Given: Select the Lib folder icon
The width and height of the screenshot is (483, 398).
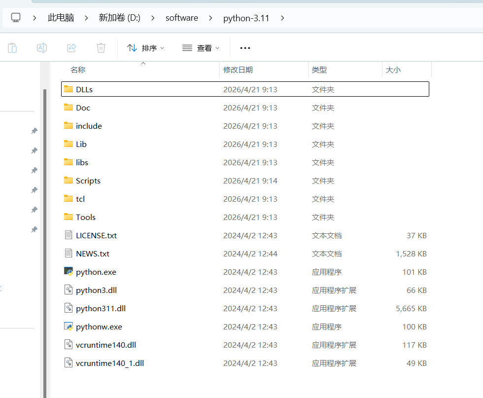Looking at the screenshot, I should [x=69, y=144].
